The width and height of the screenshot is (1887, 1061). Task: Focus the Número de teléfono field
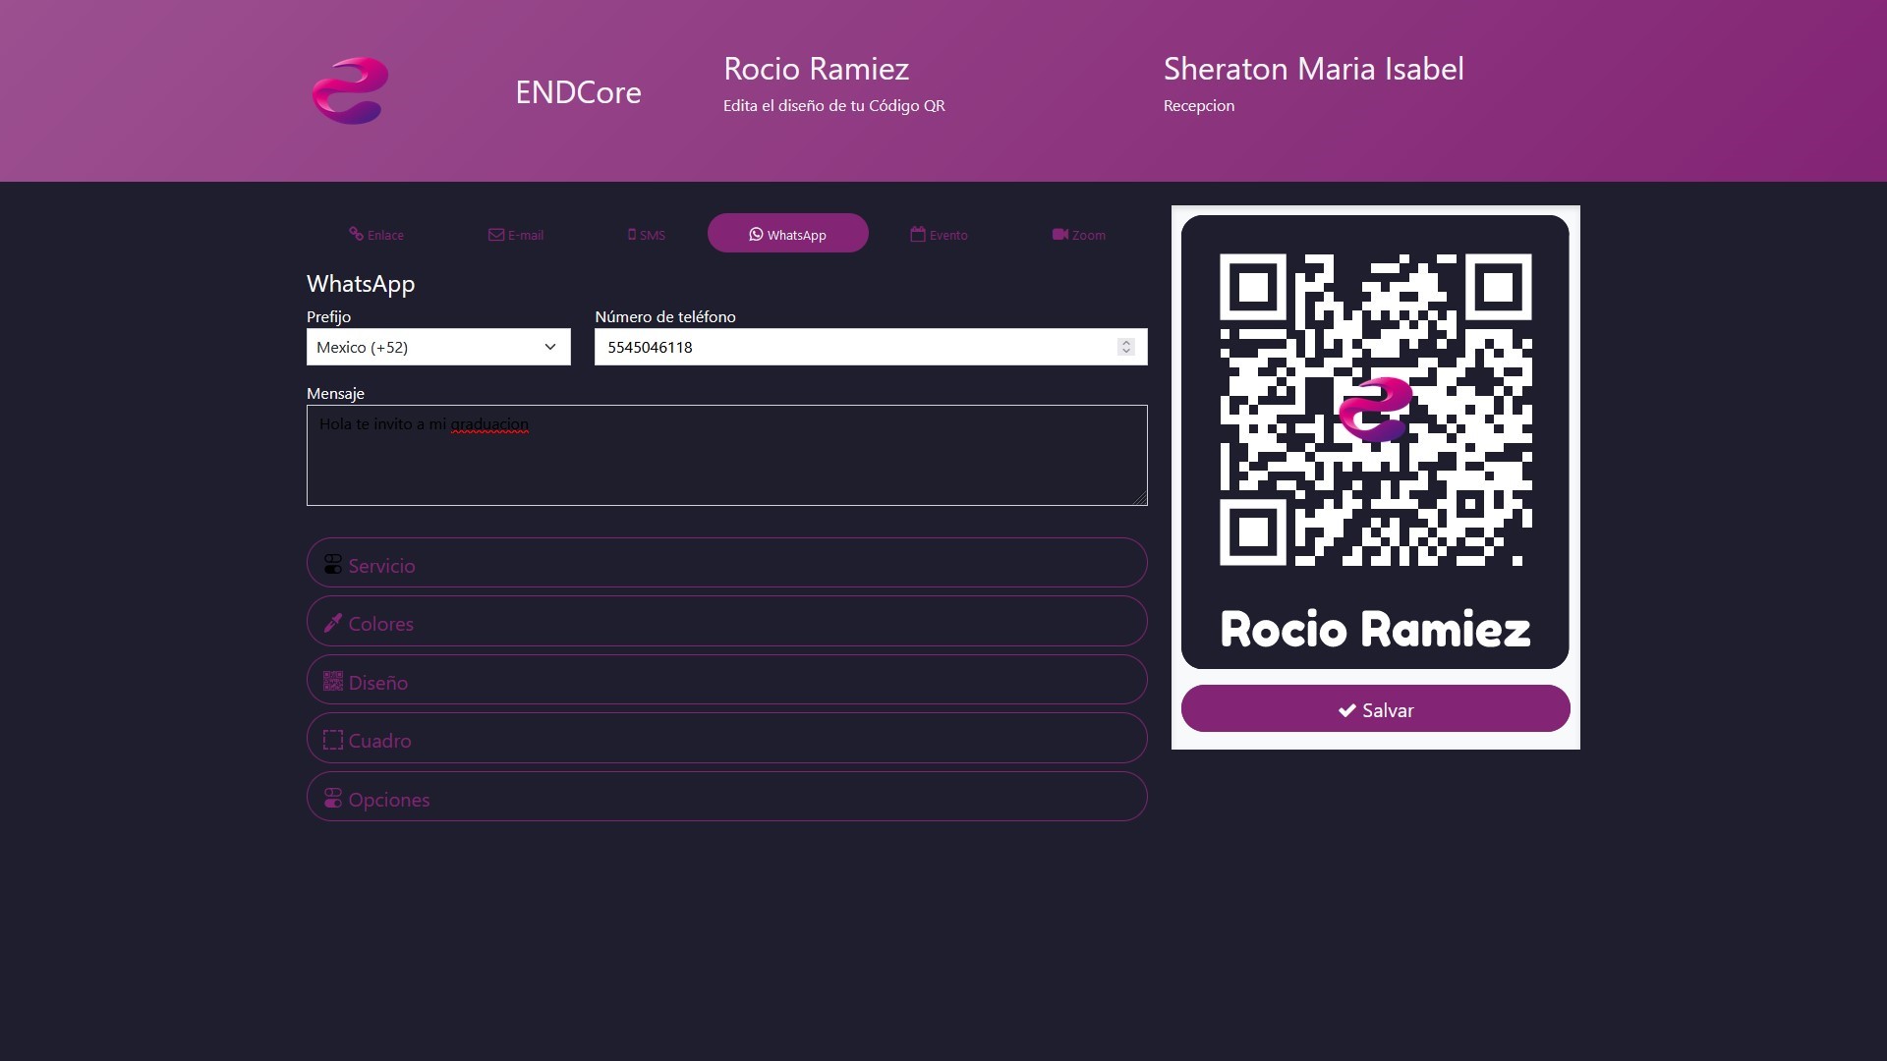point(871,347)
